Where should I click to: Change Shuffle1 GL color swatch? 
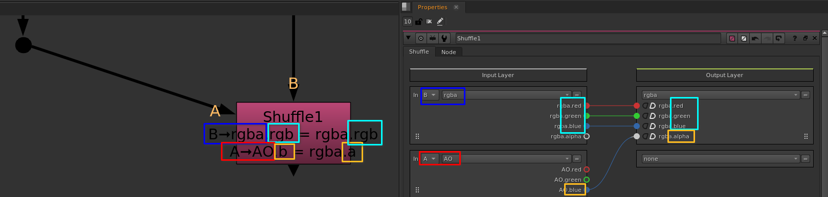tap(744, 38)
